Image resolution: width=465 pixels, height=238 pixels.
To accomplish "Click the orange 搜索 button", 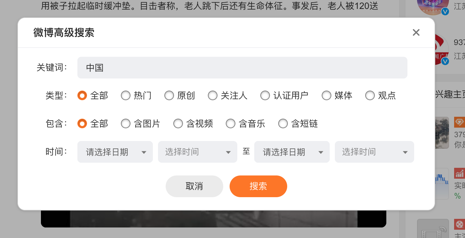I will coord(258,186).
